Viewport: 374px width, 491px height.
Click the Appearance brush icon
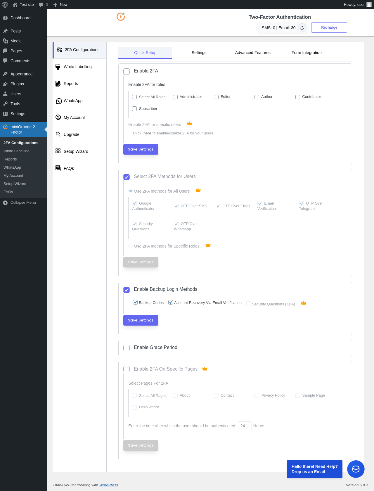tap(5, 74)
